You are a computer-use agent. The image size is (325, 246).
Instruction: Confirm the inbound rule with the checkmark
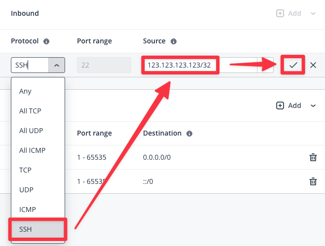[293, 65]
